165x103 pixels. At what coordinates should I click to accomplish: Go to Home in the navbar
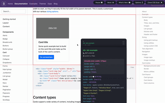tap(10, 4)
